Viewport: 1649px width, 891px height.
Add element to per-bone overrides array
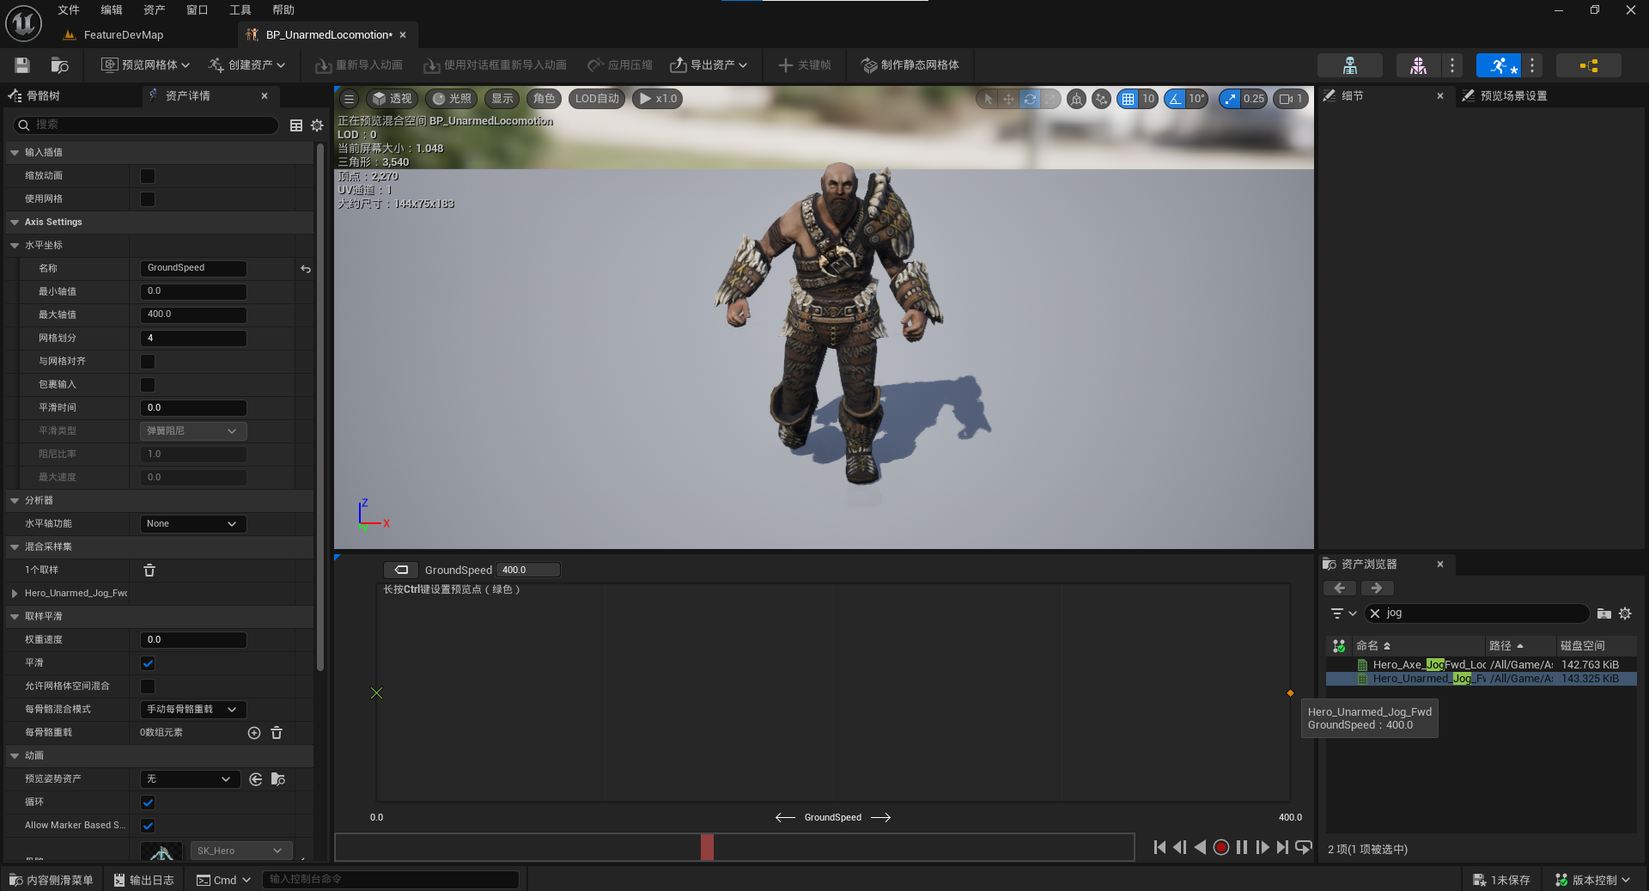pyautogui.click(x=254, y=733)
